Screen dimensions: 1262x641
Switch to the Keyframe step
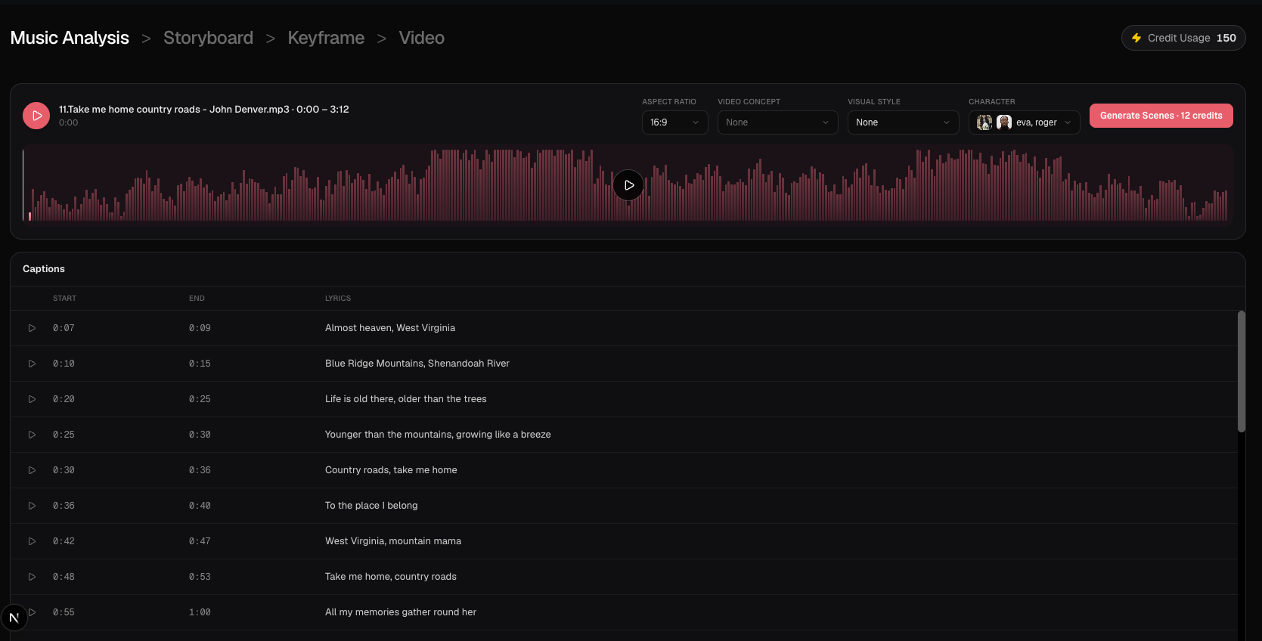click(326, 38)
